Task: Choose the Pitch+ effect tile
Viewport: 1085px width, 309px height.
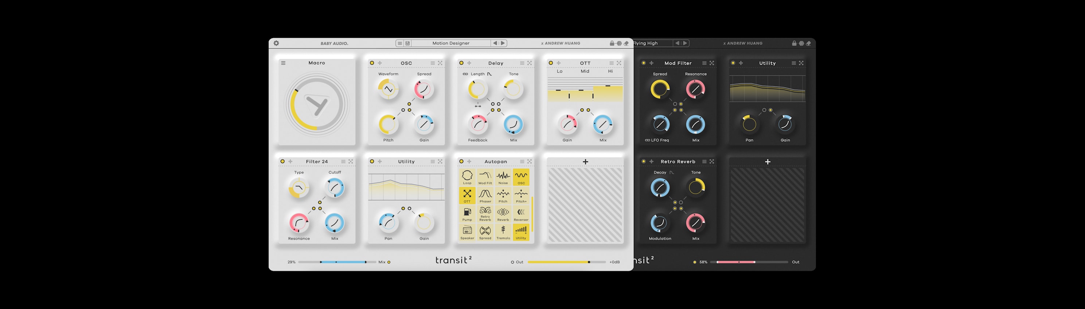Action: (x=521, y=196)
